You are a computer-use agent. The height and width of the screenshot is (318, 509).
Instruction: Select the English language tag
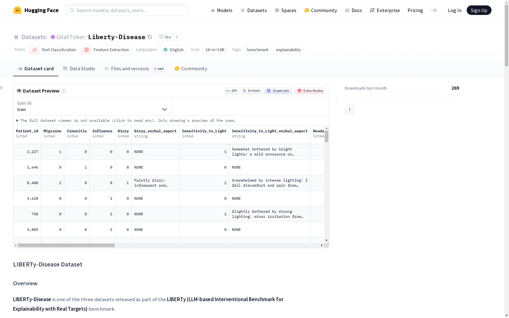point(173,50)
